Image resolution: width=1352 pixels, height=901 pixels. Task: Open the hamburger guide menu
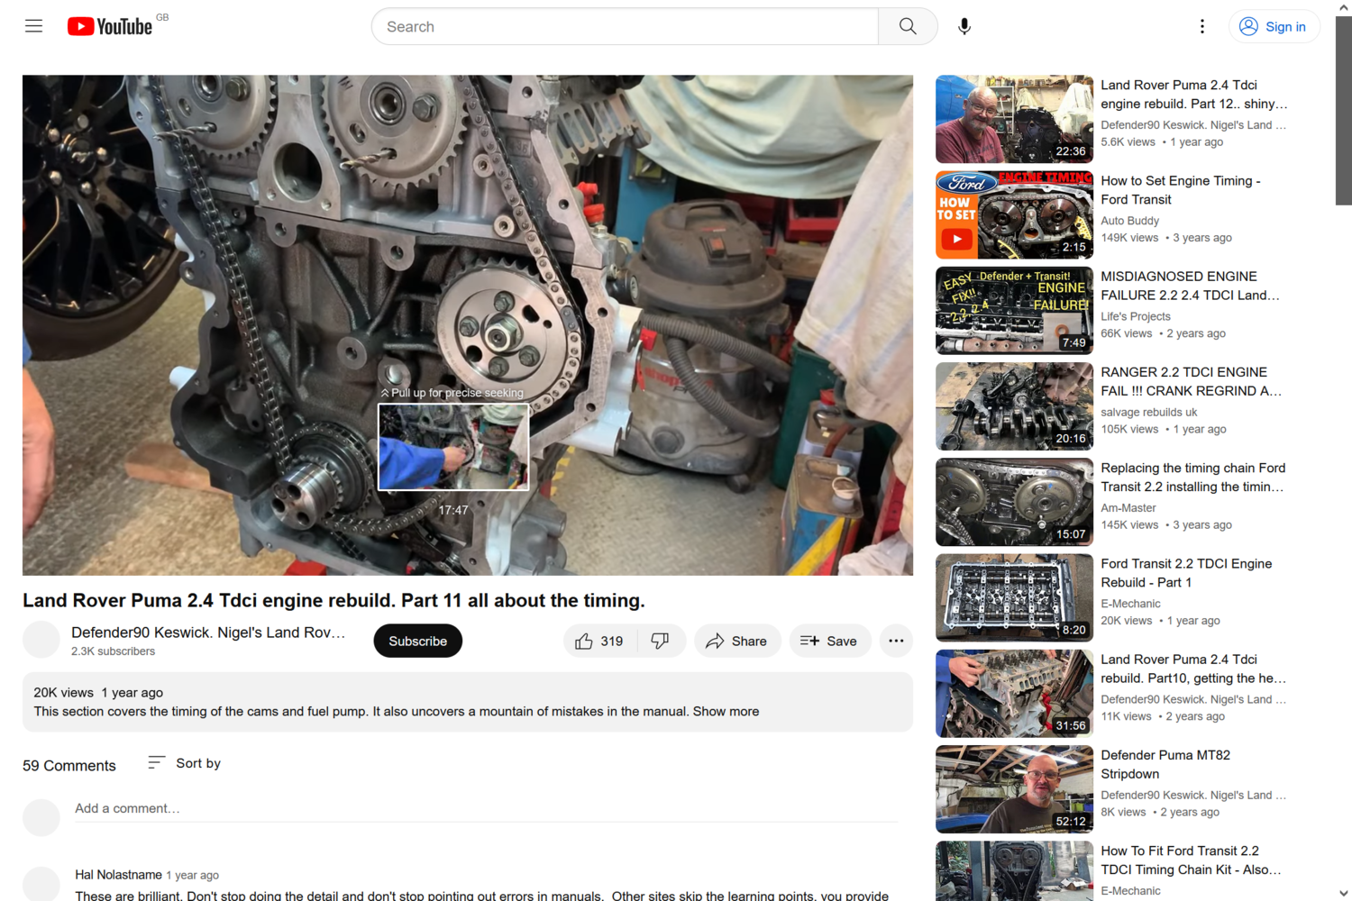pos(33,26)
